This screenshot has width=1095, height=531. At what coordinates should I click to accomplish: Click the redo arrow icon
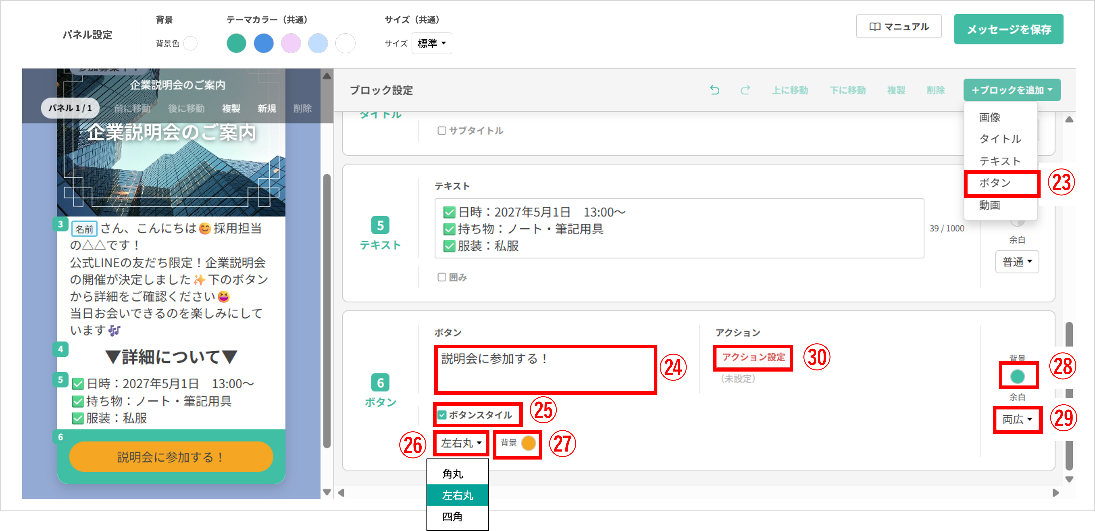tap(745, 90)
